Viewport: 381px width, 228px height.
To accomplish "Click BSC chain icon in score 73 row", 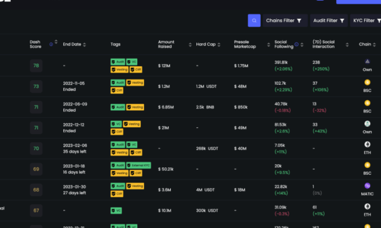I will coord(368,82).
